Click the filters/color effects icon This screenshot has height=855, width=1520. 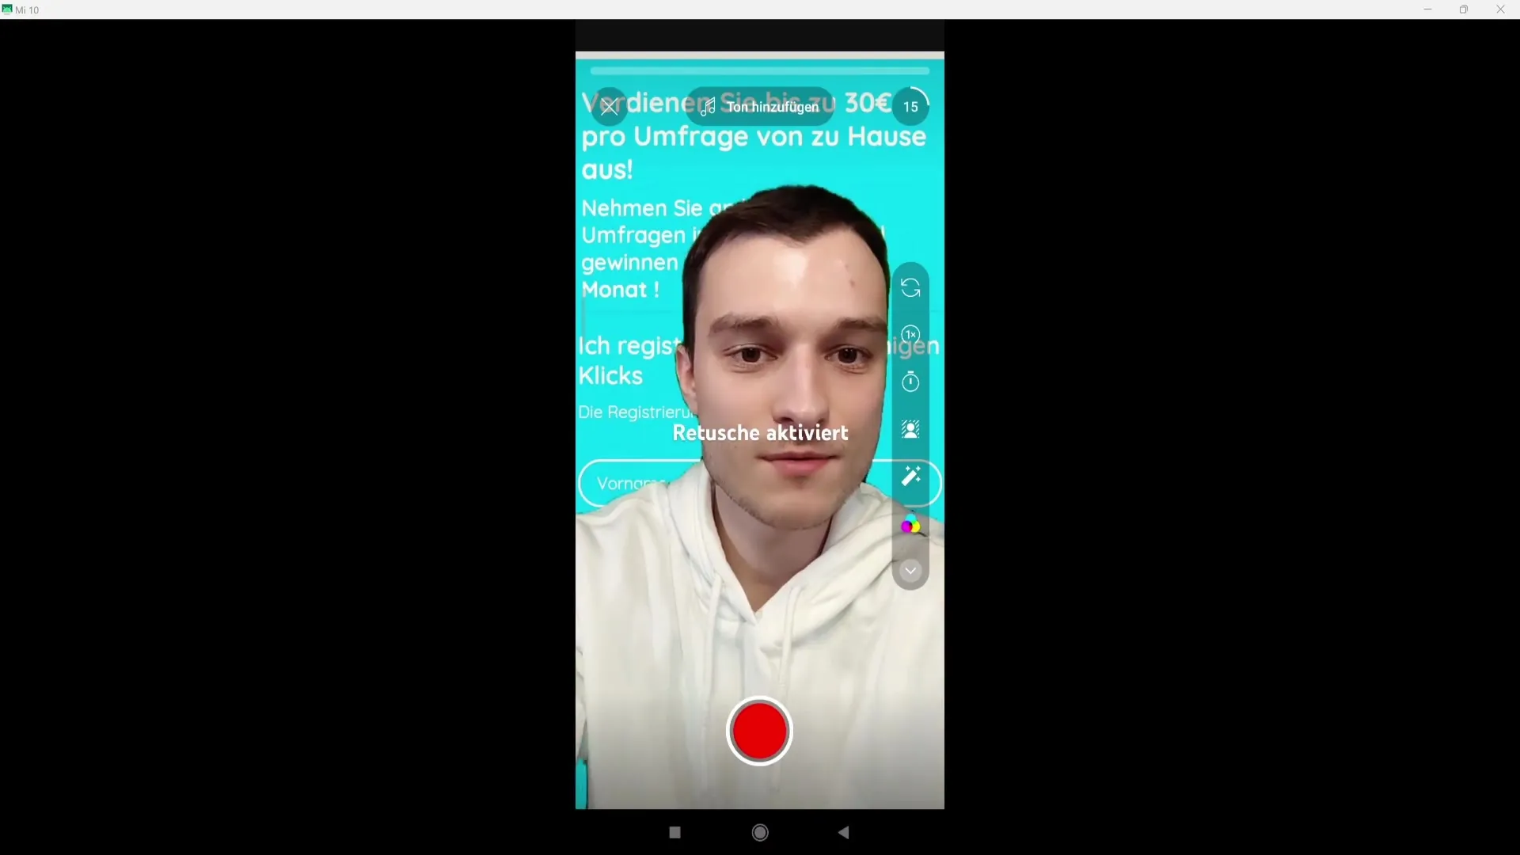tap(908, 525)
